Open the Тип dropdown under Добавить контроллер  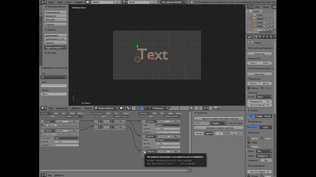point(54,77)
